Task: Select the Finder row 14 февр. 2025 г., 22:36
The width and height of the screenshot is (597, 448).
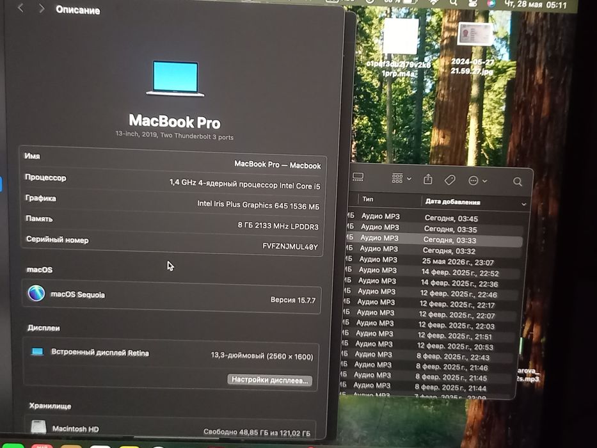Action: [x=431, y=282]
